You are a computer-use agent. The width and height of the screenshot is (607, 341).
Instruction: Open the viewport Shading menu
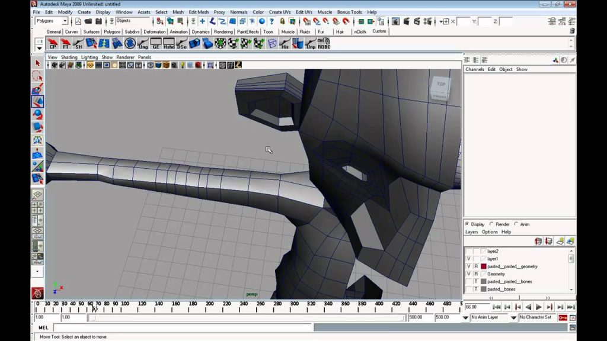click(69, 57)
